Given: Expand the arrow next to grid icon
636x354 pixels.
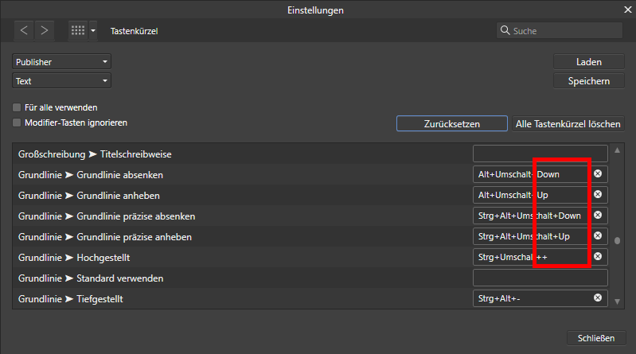Looking at the screenshot, I should (93, 31).
